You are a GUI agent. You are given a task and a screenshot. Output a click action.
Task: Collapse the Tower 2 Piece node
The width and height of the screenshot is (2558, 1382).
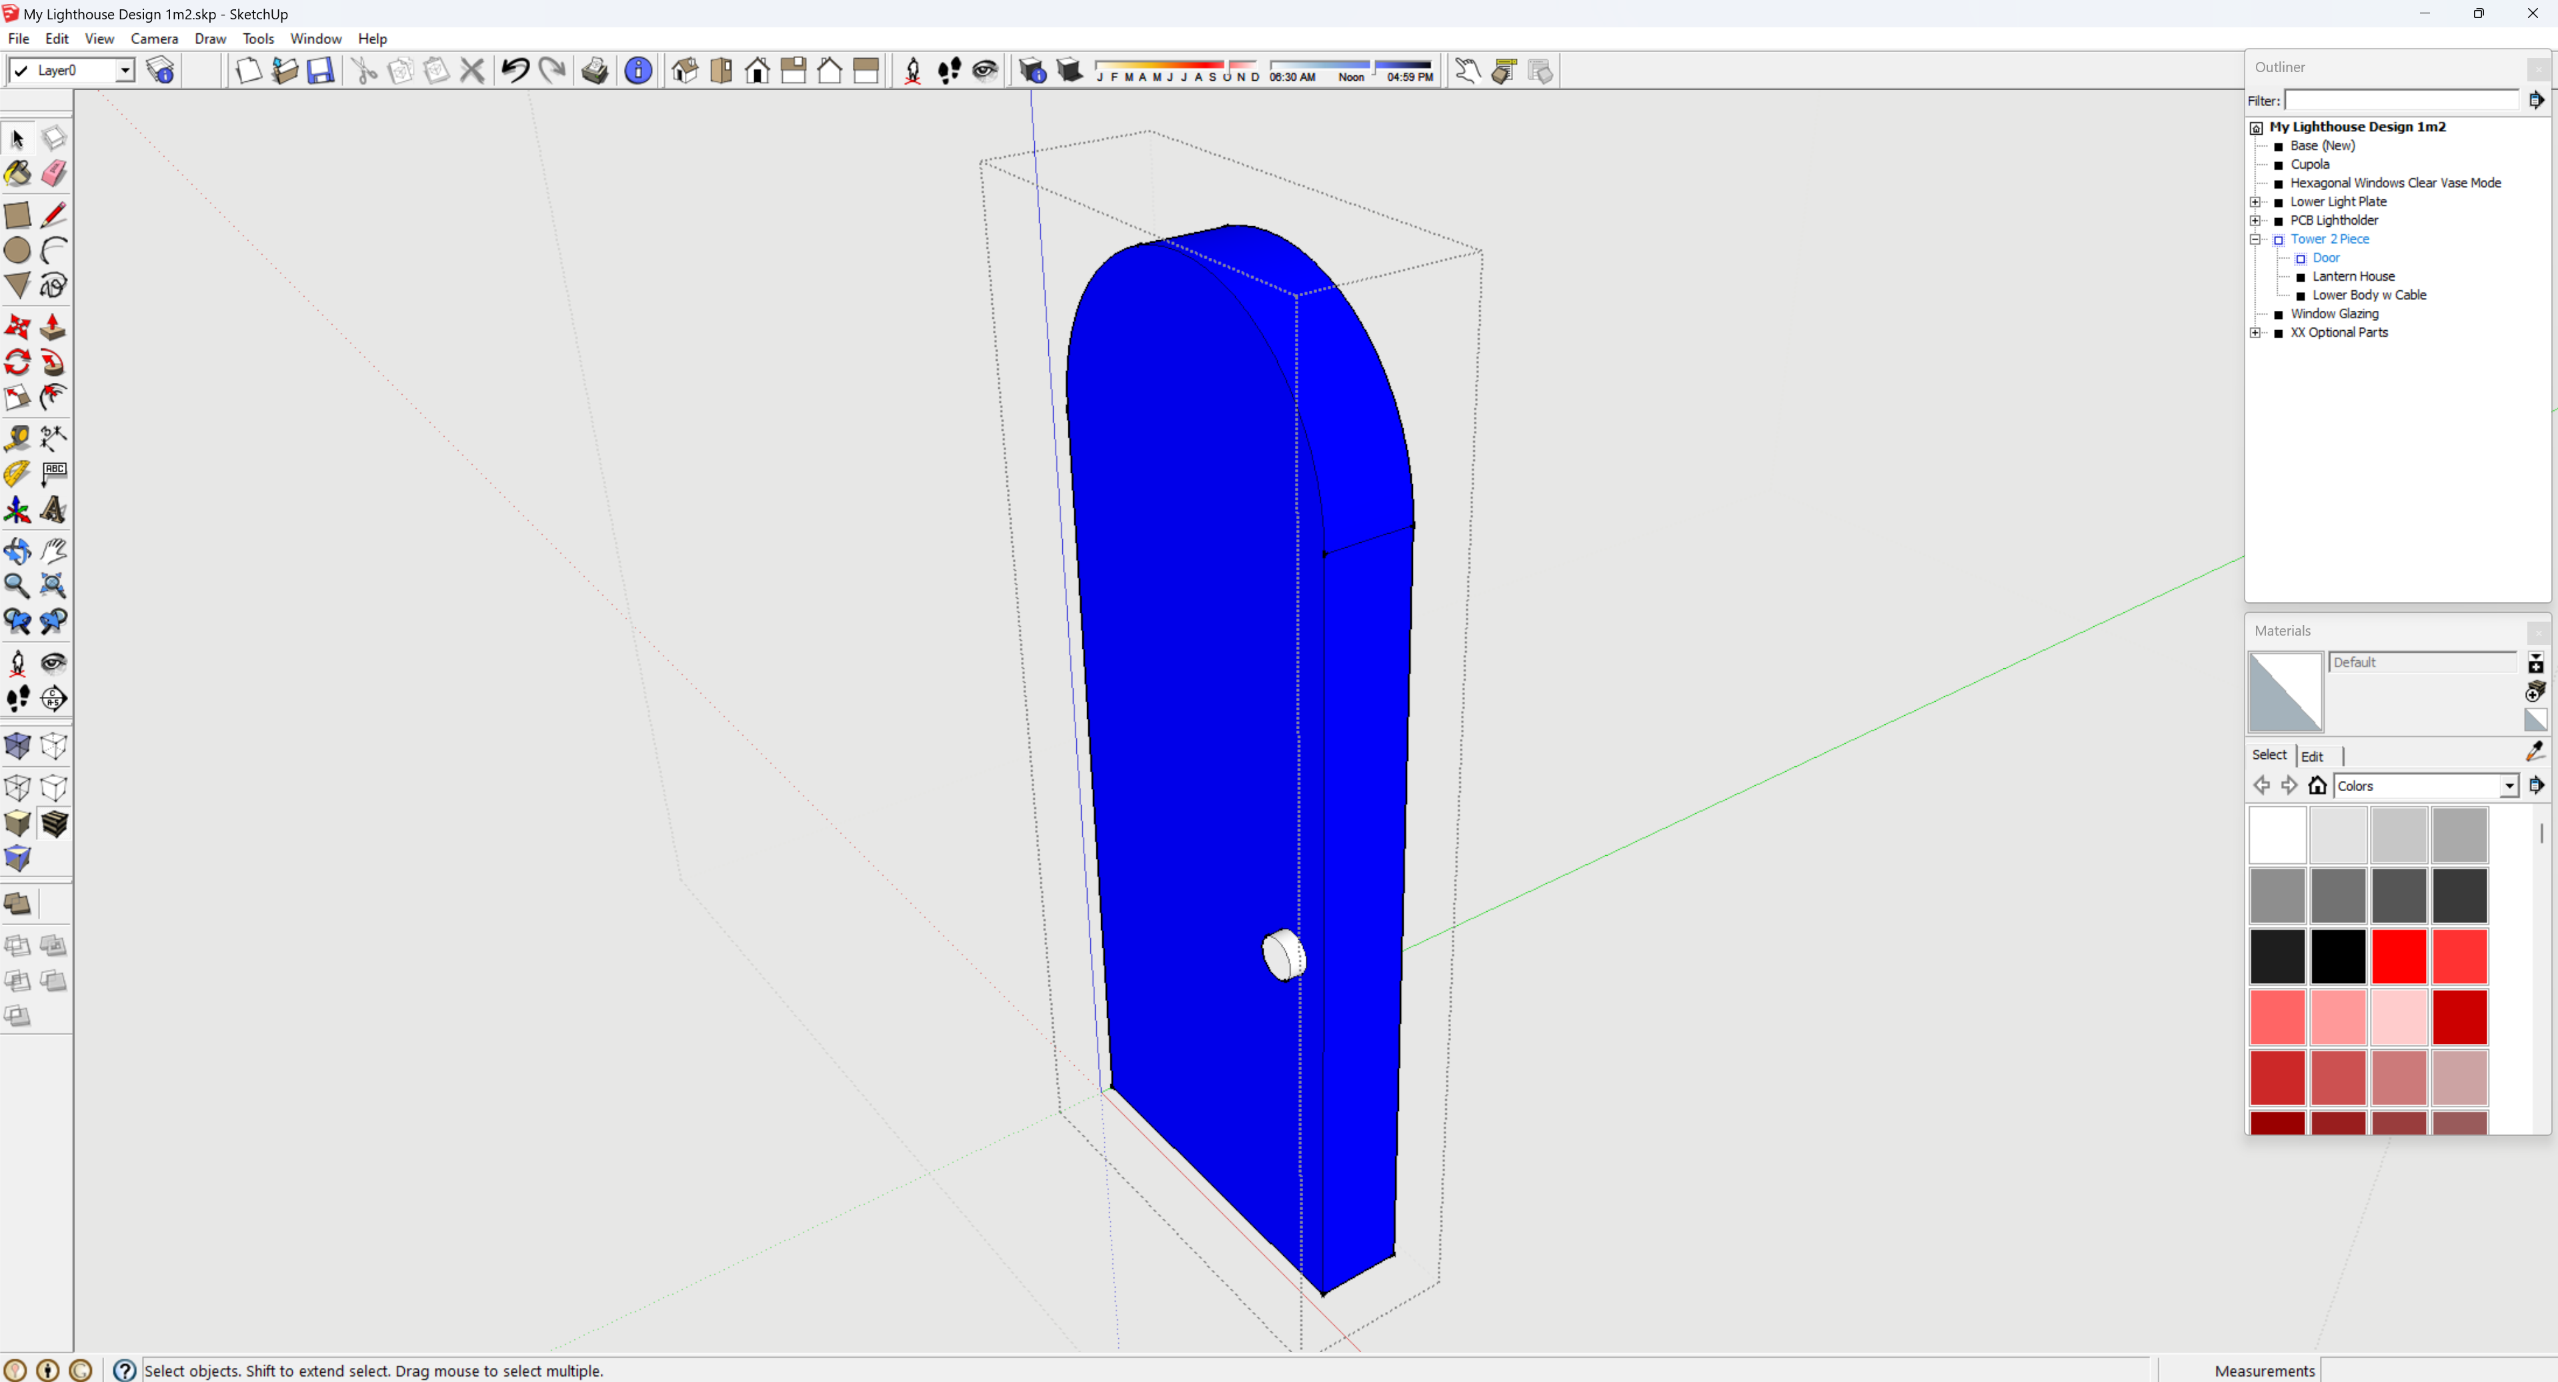click(x=2255, y=239)
